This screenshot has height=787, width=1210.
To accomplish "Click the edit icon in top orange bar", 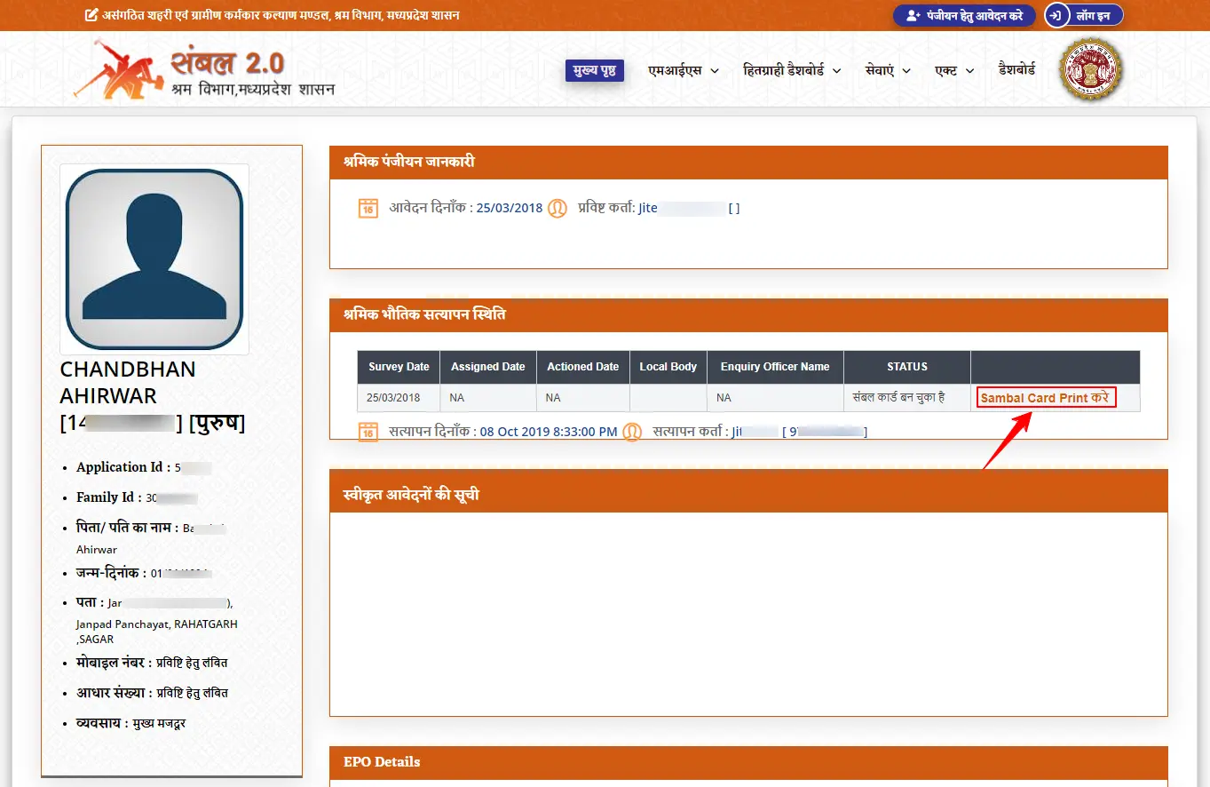I will click(91, 15).
